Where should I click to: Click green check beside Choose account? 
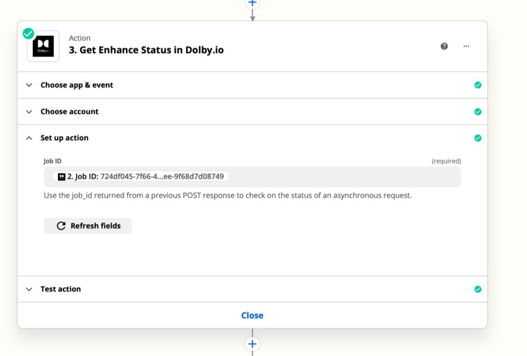(478, 112)
